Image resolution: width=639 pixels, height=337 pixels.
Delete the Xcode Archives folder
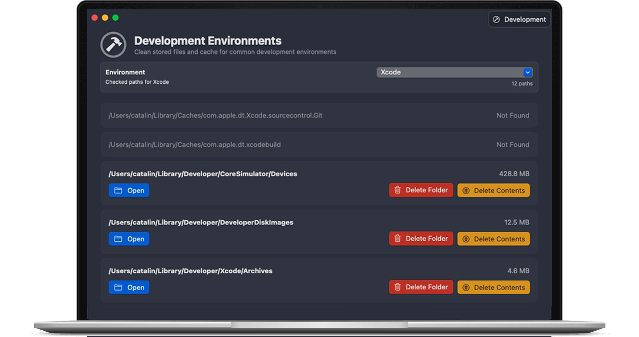pos(421,286)
